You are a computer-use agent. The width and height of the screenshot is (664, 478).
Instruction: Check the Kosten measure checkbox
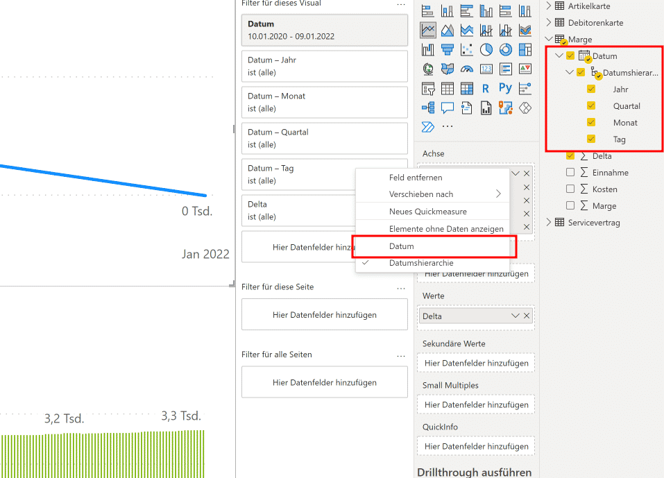(570, 189)
